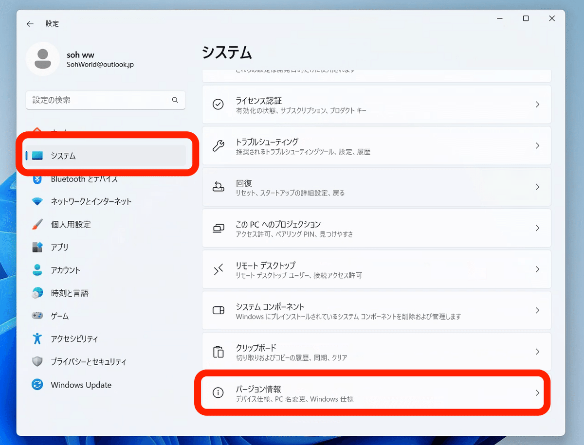Focus the 設定の検索 search field
Viewport: 584px width, 445px height.
(106, 100)
